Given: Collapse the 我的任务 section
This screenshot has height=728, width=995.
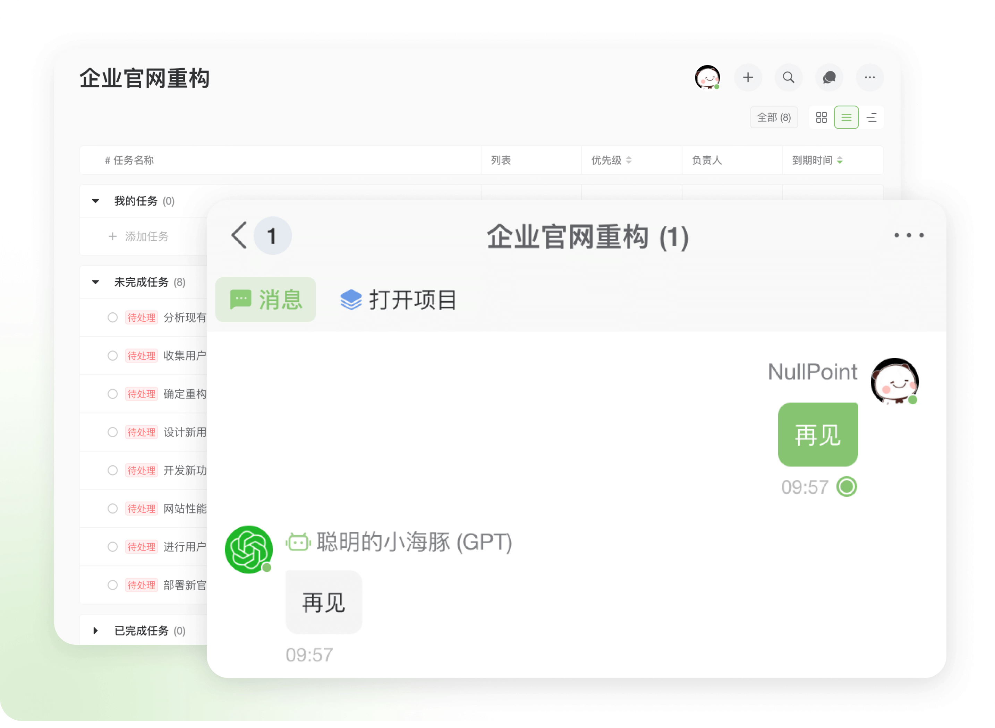Looking at the screenshot, I should 95,201.
